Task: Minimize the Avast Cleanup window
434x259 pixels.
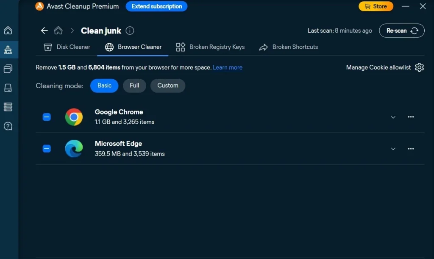Action: [406, 6]
